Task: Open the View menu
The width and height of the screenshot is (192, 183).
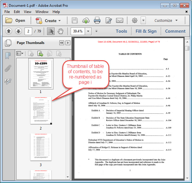Action: [x=27, y=12]
